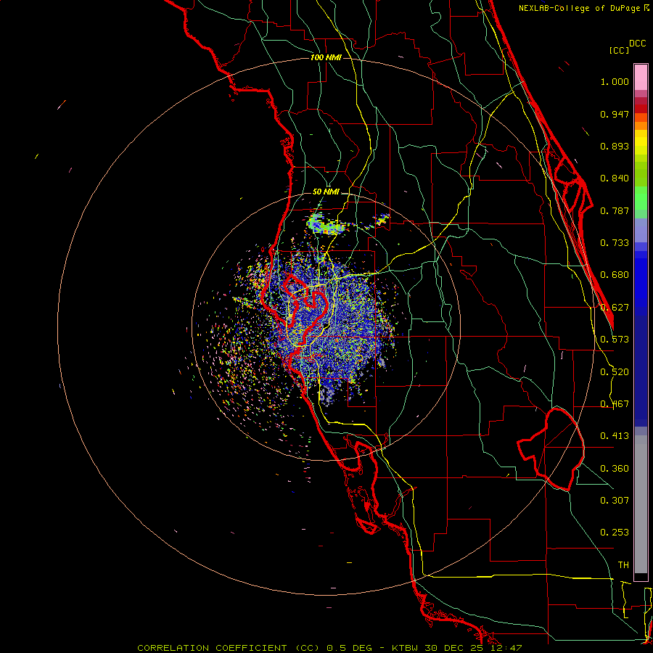Screen dimensions: 653x653
Task: Click the DCC product label
Action: 637,44
